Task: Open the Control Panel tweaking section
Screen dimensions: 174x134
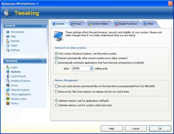Action: pos(18,76)
